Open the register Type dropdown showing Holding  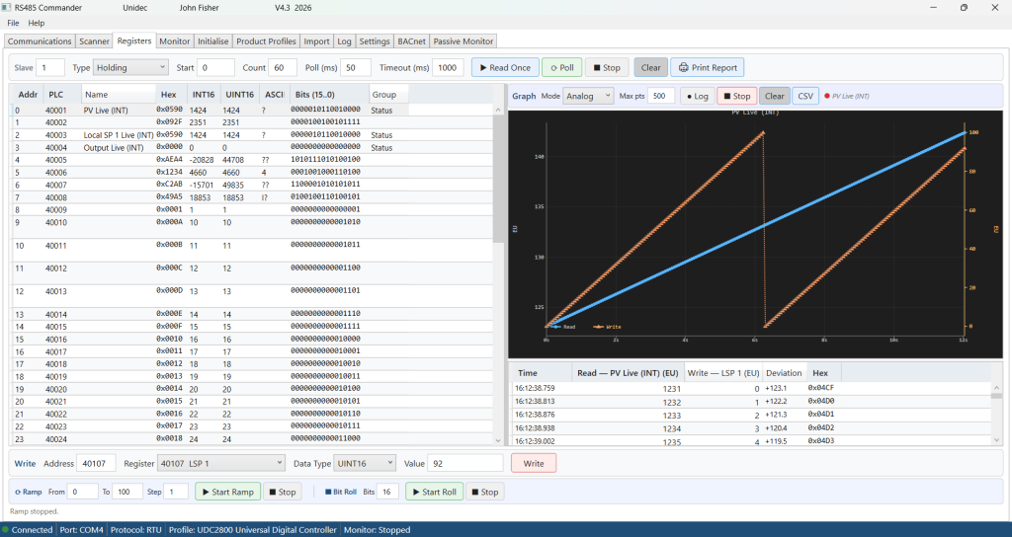tap(132, 68)
